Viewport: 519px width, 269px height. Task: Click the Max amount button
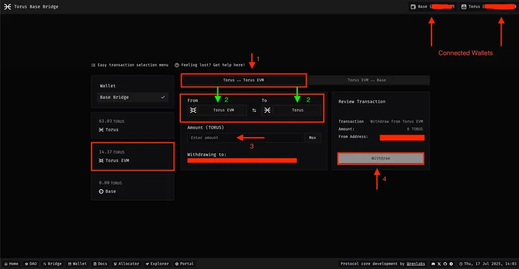pos(312,138)
